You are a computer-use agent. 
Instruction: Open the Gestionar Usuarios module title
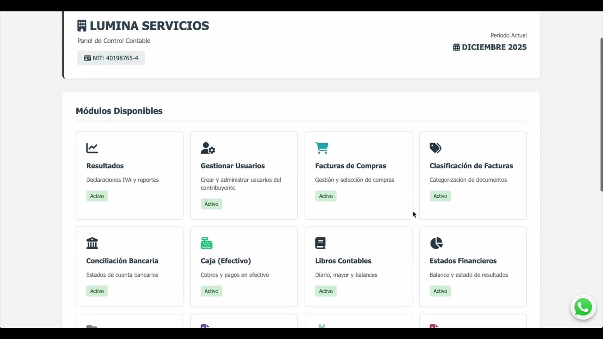[x=233, y=166]
